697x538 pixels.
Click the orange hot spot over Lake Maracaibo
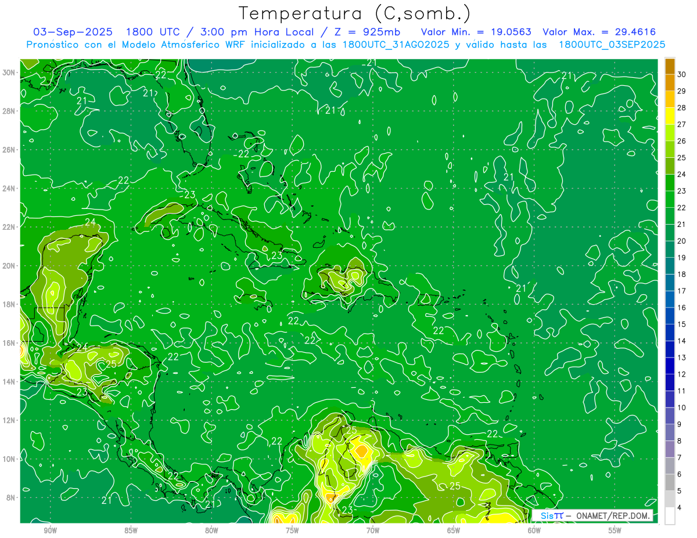tap(361, 450)
